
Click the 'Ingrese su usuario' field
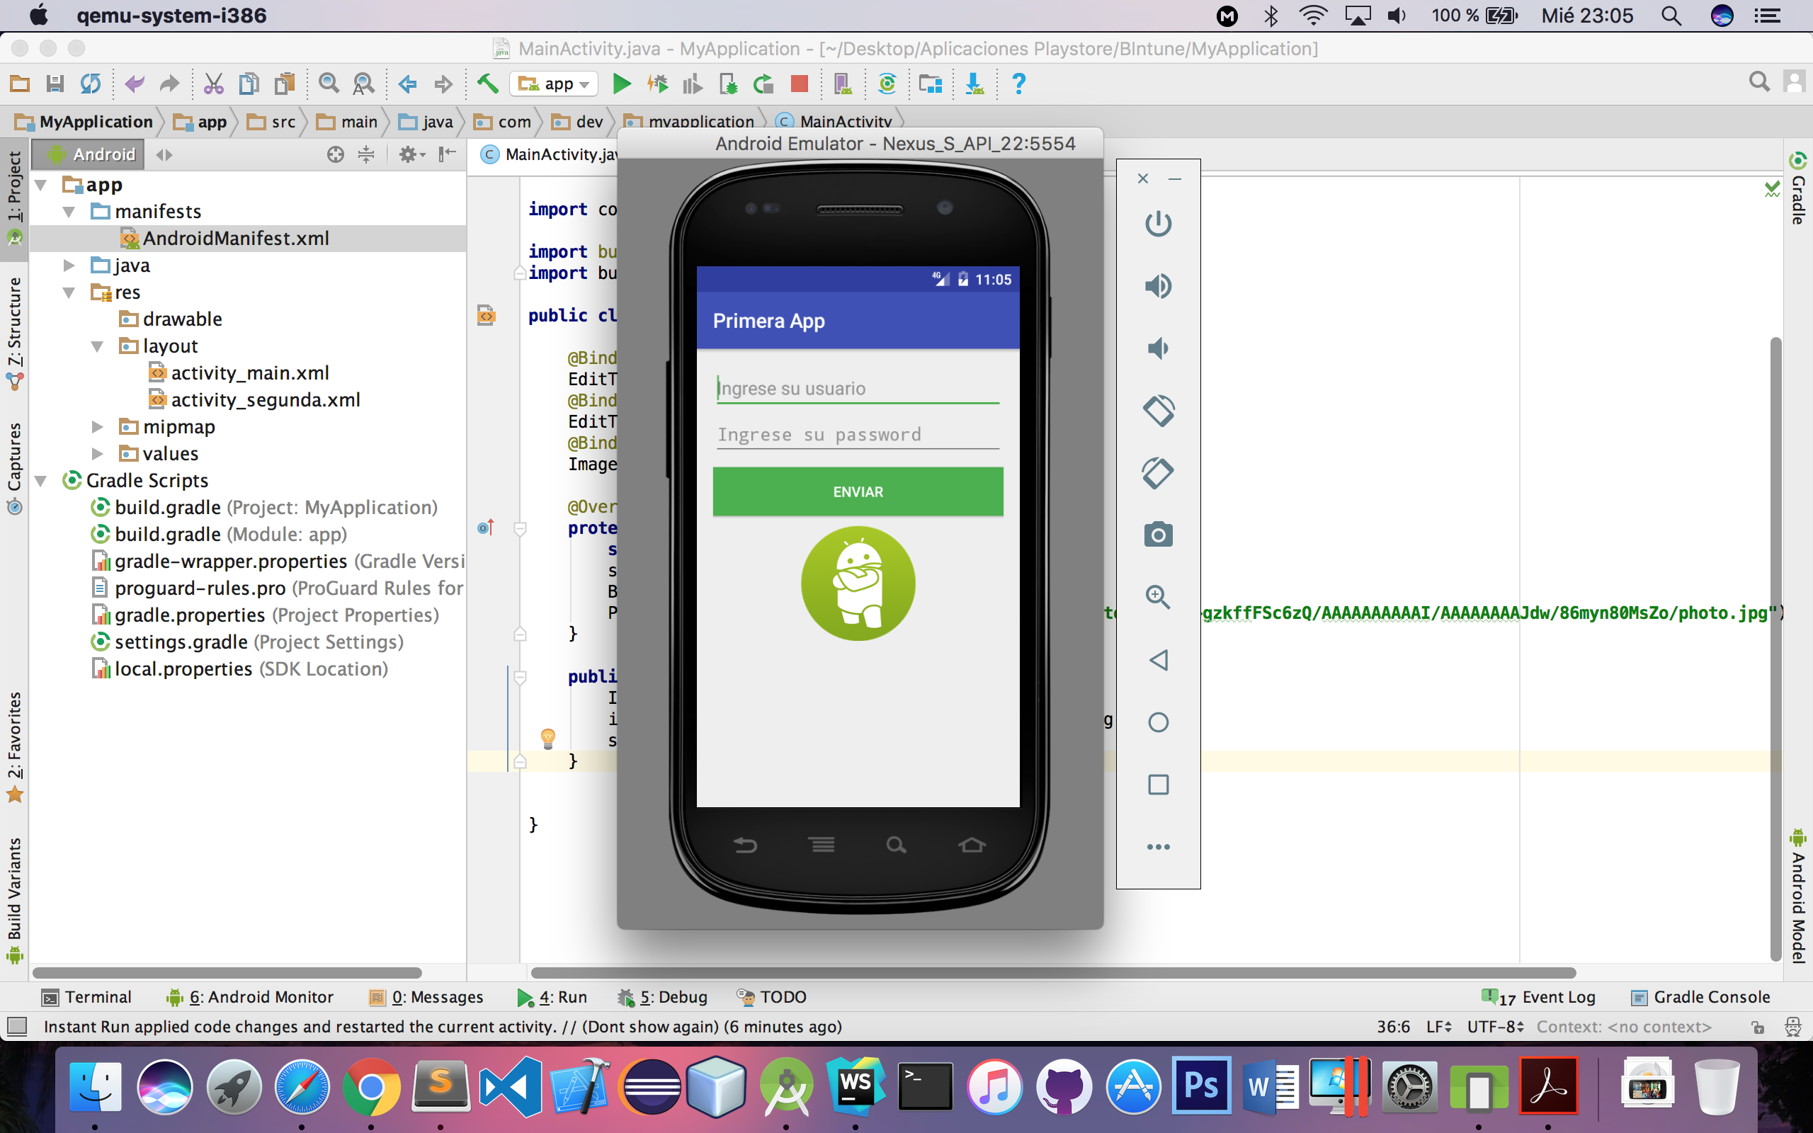pyautogui.click(x=858, y=389)
